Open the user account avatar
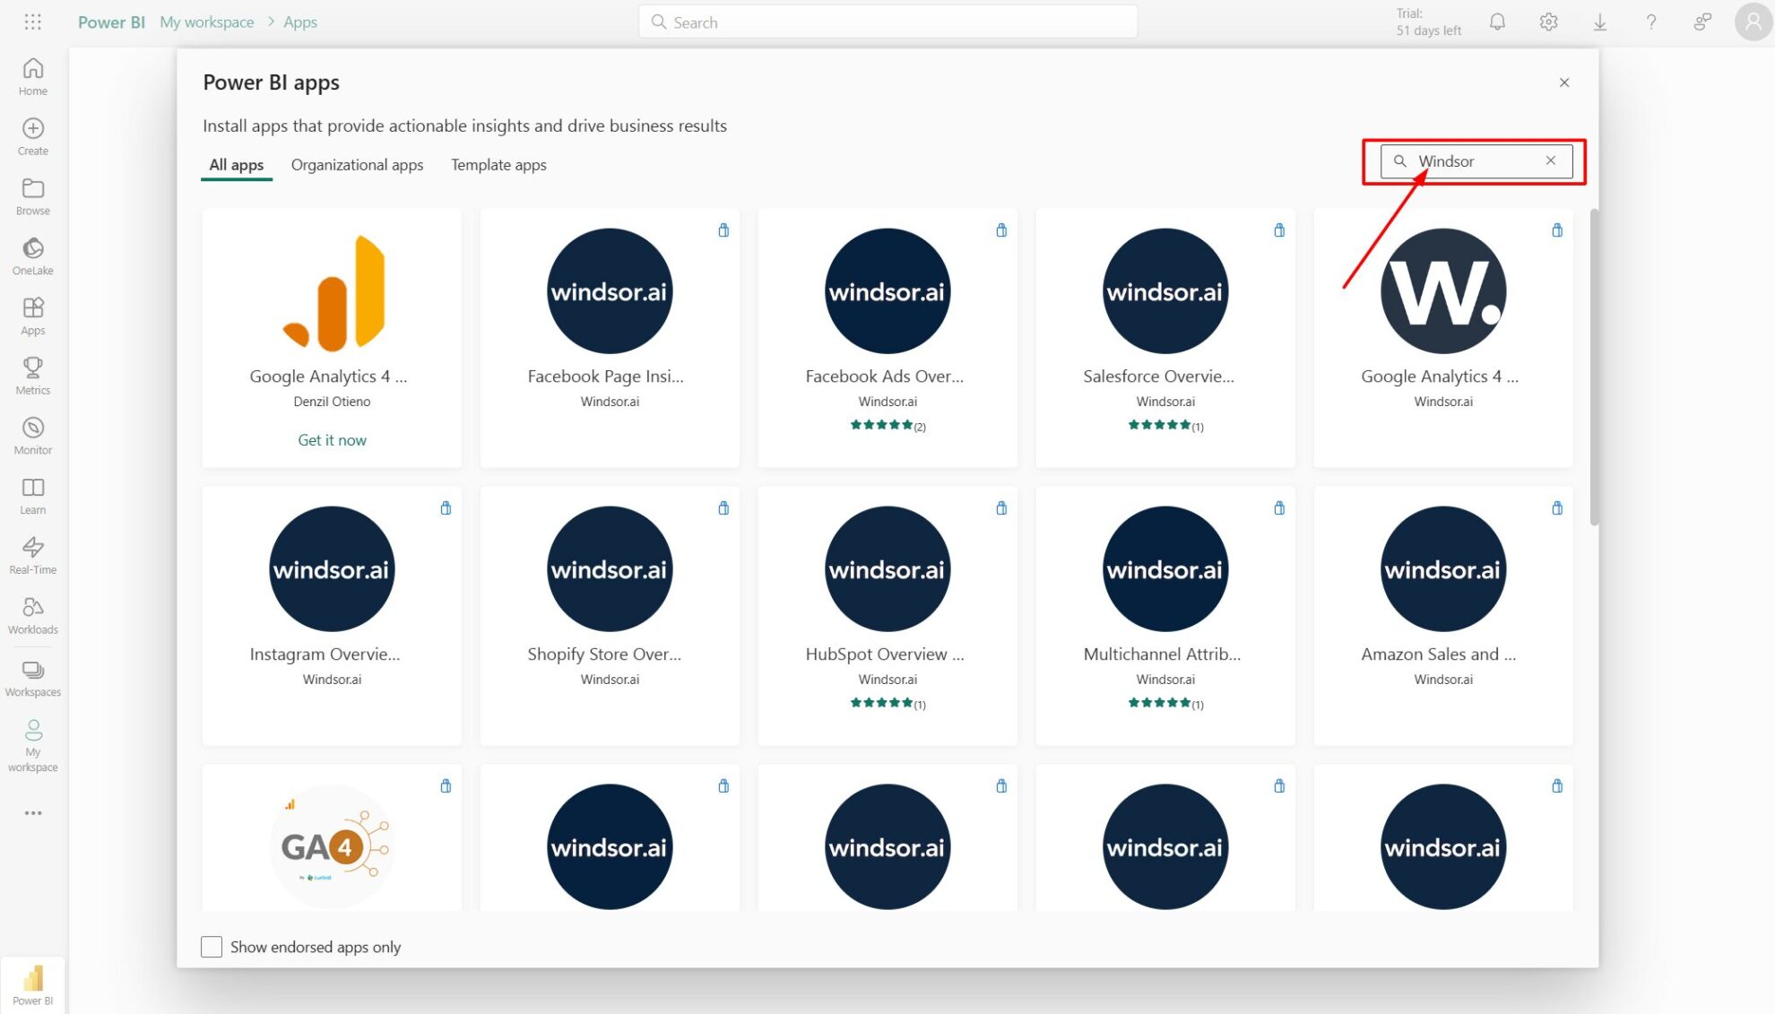Viewport: 1775px width, 1014px height. [1753, 22]
